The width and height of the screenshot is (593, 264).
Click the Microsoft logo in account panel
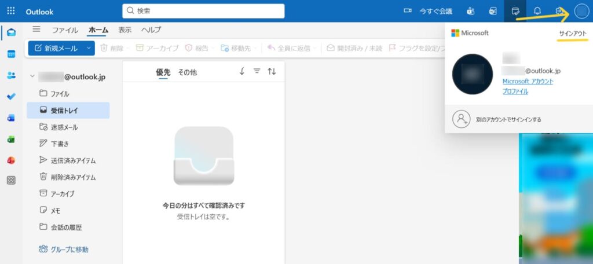470,33
